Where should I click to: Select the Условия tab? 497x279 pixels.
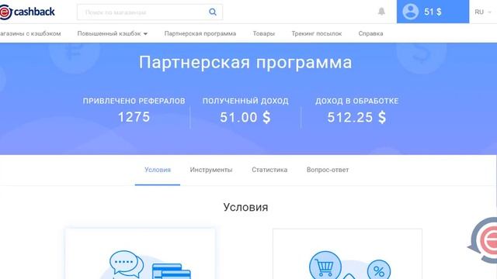point(158,170)
